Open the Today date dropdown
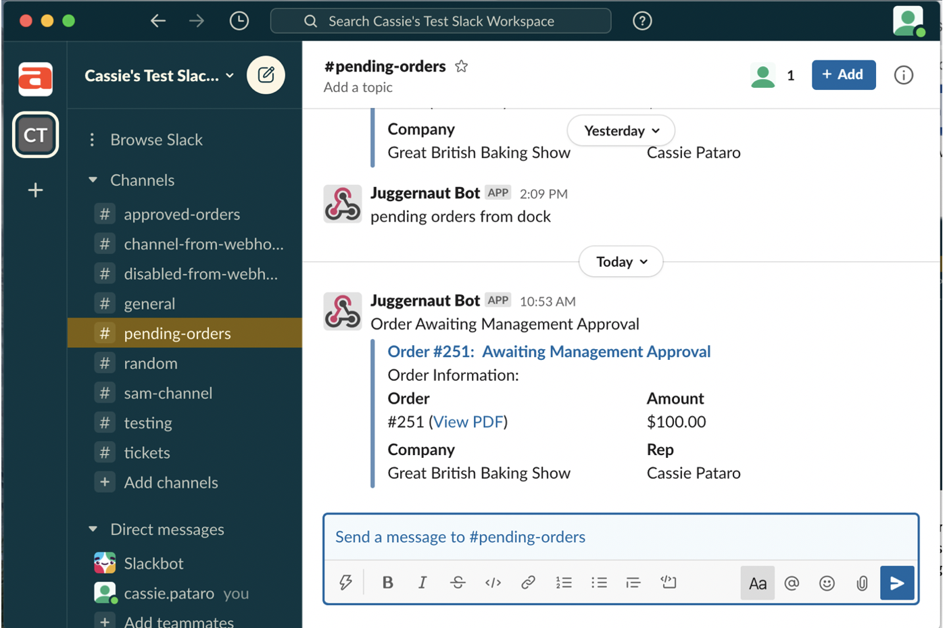 tap(621, 262)
